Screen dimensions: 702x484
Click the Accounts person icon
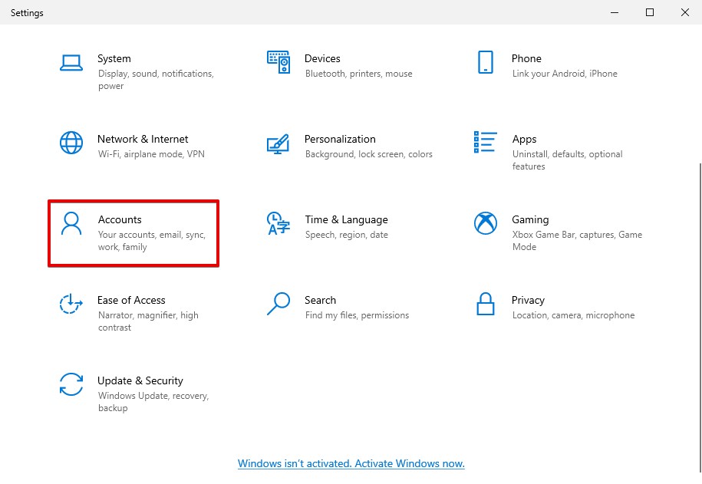(71, 223)
